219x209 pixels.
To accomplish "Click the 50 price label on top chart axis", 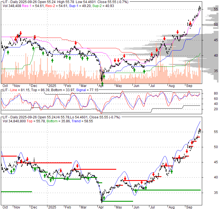I will 216,25.
